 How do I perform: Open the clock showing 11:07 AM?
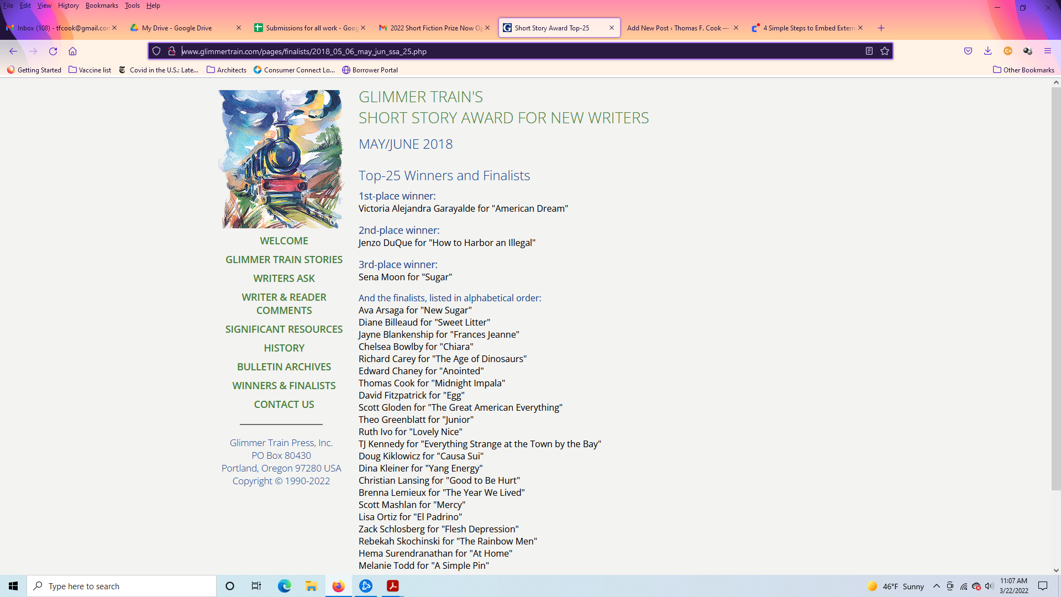click(1013, 586)
